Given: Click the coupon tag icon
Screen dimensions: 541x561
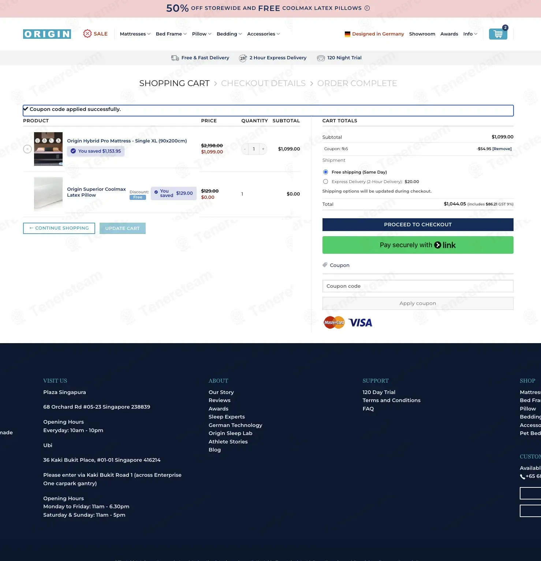Looking at the screenshot, I should [325, 265].
